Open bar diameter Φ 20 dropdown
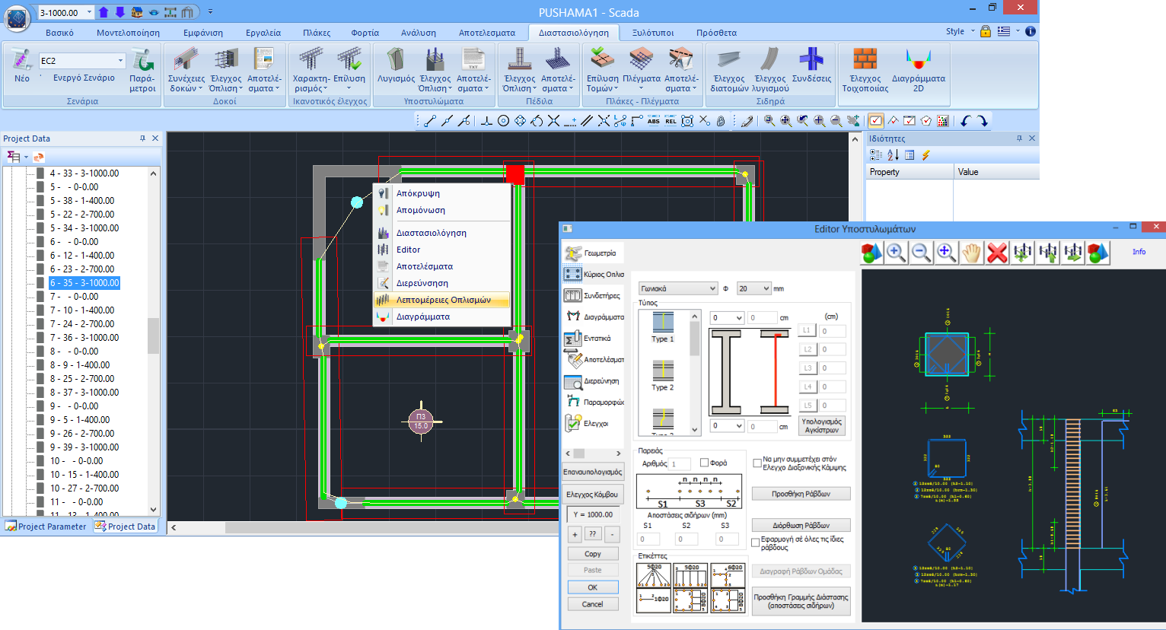Image resolution: width=1166 pixels, height=630 pixels. click(753, 288)
